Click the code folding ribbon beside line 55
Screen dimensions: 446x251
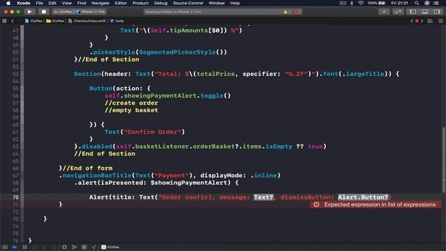[x=22, y=89]
